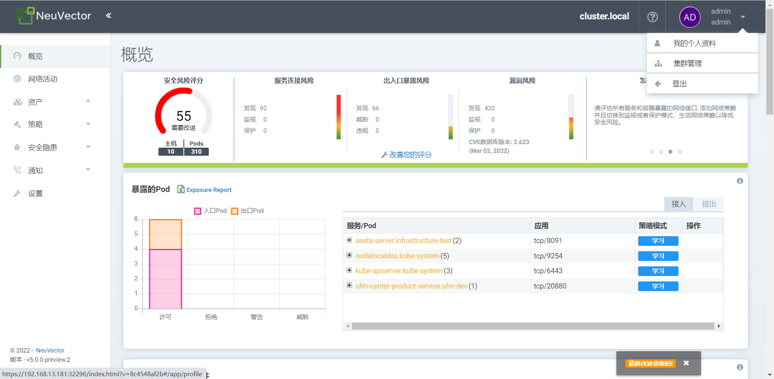Switch to the 接出 tab
This screenshot has width=774, height=379.
(x=709, y=204)
